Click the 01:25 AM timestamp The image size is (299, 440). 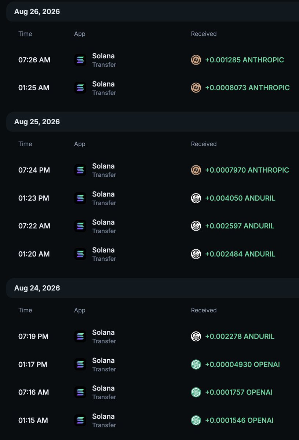(34, 88)
